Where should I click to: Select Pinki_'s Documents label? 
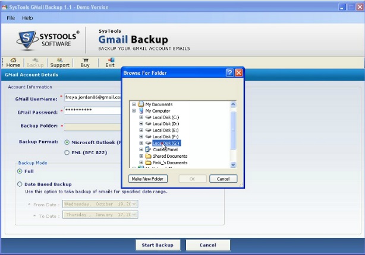click(x=170, y=162)
